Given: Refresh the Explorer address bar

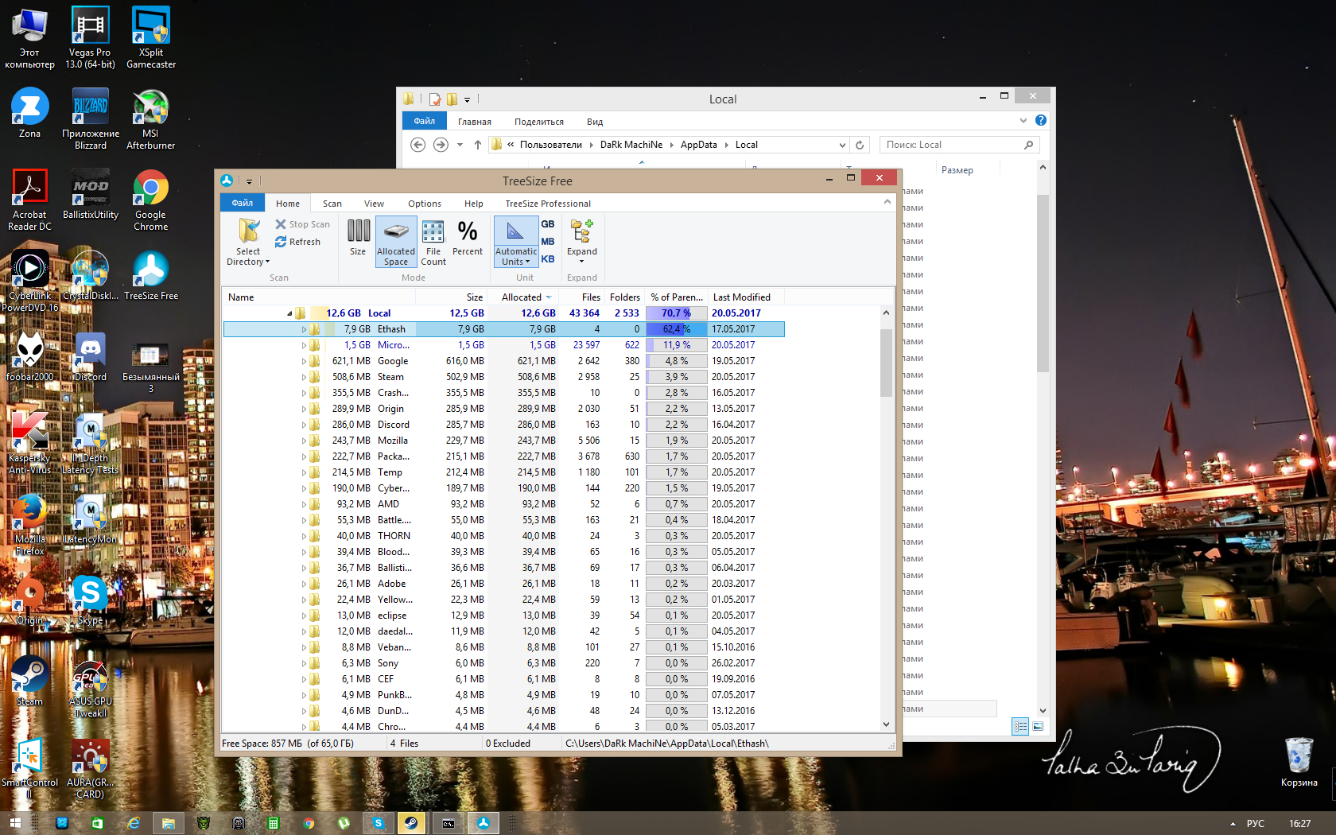Looking at the screenshot, I should point(860,145).
